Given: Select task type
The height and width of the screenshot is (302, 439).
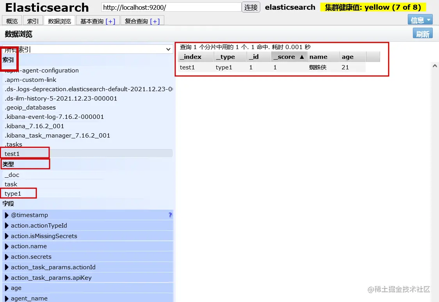Looking at the screenshot, I should pyautogui.click(x=87, y=184).
